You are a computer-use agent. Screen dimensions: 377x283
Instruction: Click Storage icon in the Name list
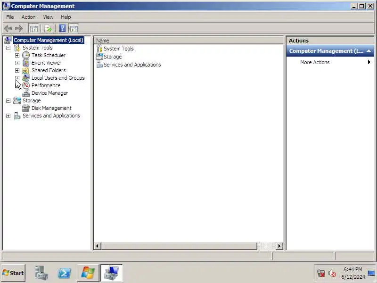(99, 56)
